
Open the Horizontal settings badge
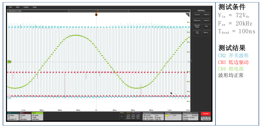[153, 116]
